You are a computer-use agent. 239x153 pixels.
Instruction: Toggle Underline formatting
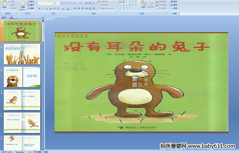(47, 9)
